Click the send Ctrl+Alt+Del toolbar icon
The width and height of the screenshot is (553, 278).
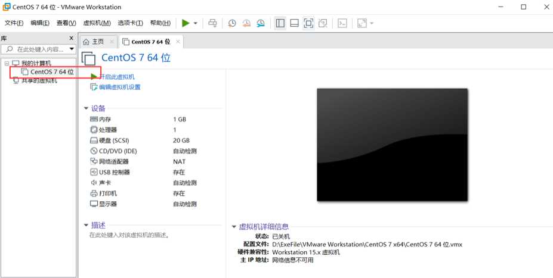point(212,23)
